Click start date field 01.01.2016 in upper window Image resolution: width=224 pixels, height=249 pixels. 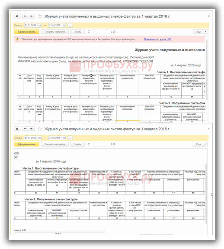[31, 26]
